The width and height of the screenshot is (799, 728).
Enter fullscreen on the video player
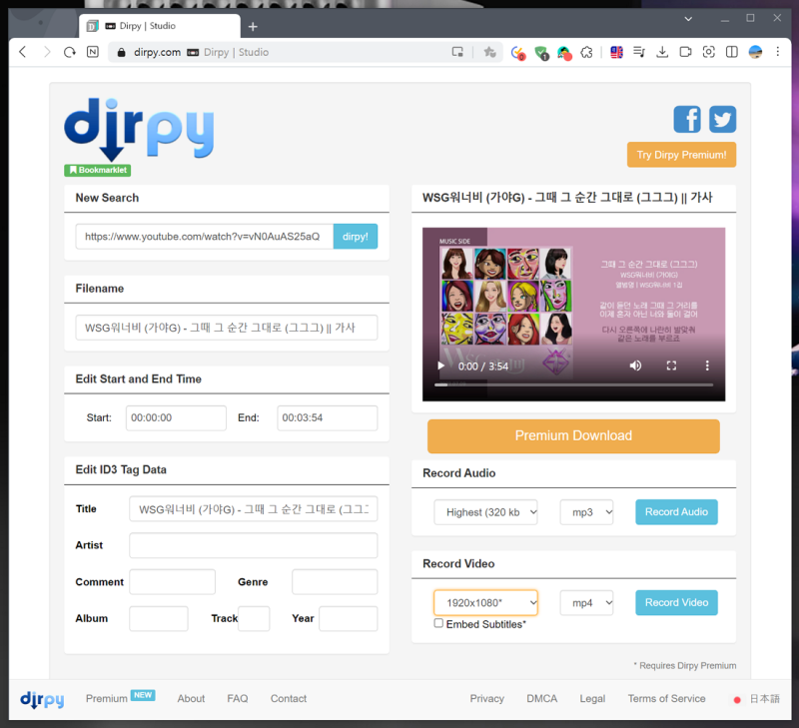tap(671, 365)
